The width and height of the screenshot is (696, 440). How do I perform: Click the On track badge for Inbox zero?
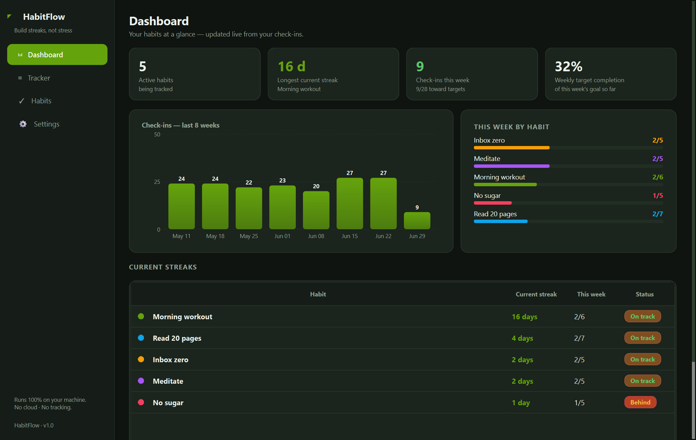click(642, 359)
